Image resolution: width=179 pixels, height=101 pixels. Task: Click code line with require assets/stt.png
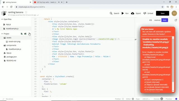click(x=86, y=39)
